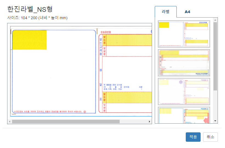The height and width of the screenshot is (148, 225).
Task: Switch to the A4 tab
Action: pyautogui.click(x=187, y=12)
